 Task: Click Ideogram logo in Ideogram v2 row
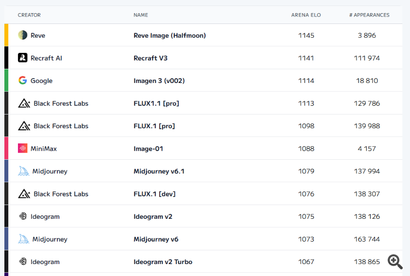(x=23, y=216)
